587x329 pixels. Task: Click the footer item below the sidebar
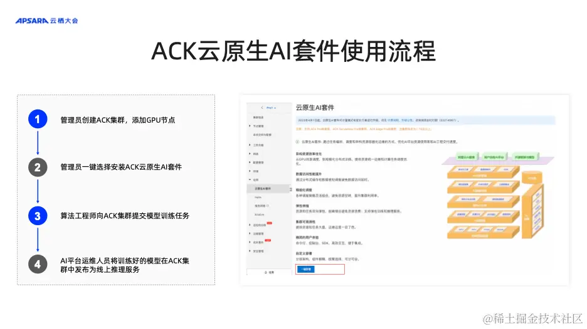(x=269, y=272)
